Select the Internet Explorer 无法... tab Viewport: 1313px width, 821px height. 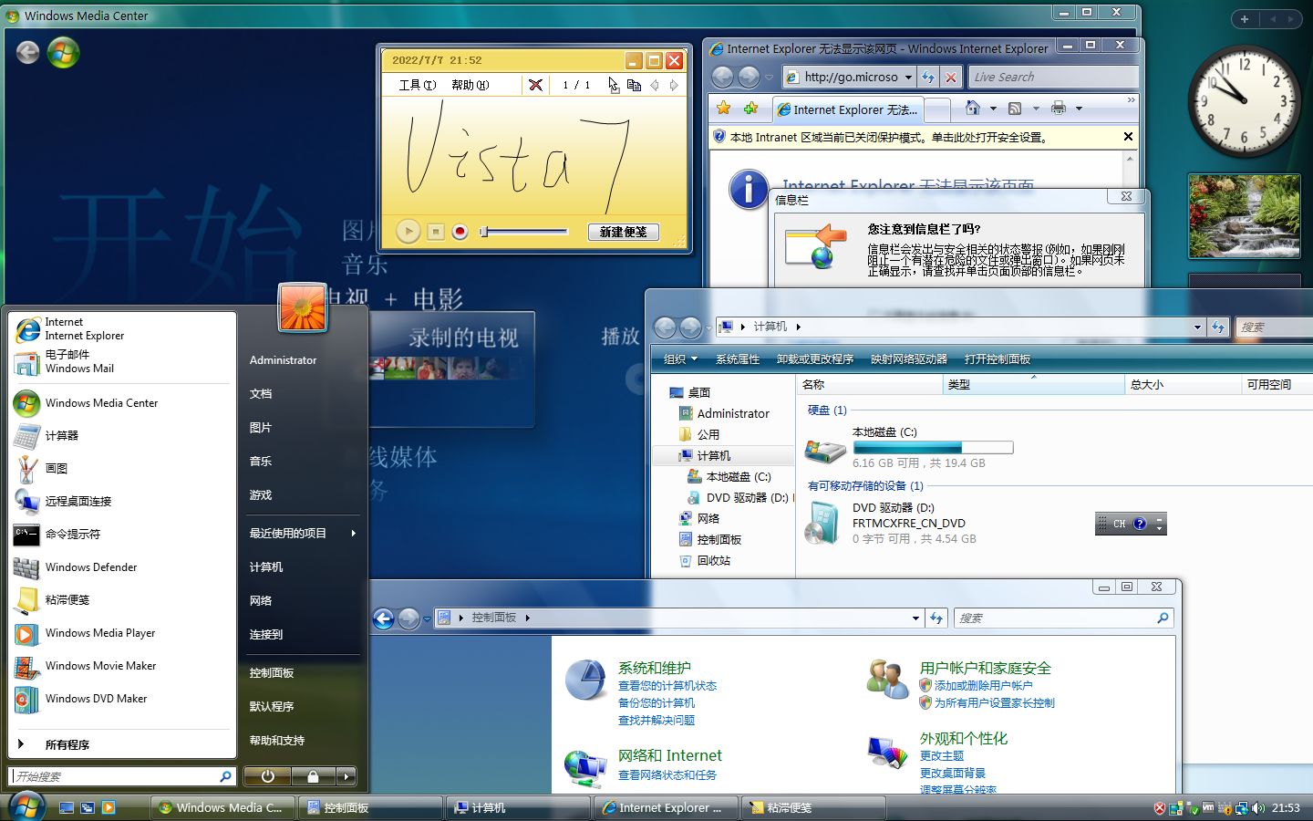click(846, 109)
